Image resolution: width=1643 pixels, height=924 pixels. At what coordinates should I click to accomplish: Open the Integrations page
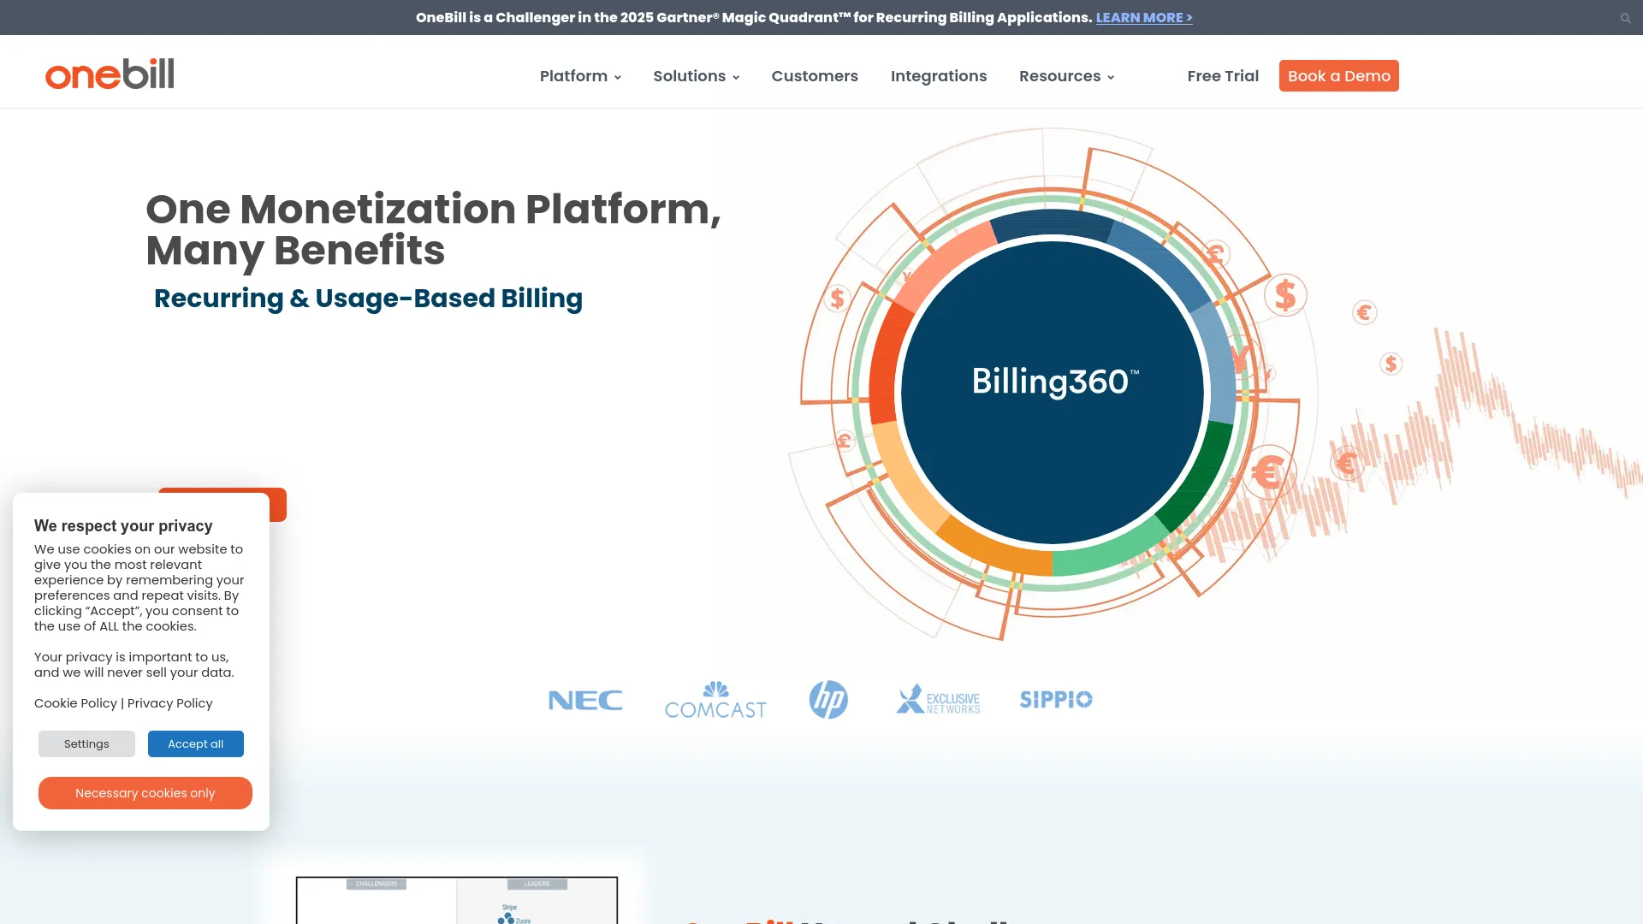pyautogui.click(x=939, y=76)
